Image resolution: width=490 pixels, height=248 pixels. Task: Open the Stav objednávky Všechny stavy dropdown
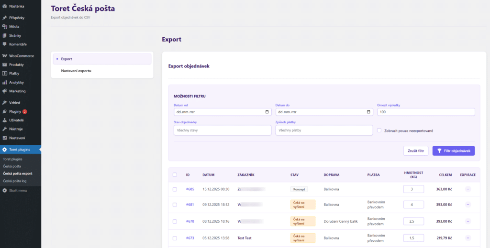(x=223, y=130)
